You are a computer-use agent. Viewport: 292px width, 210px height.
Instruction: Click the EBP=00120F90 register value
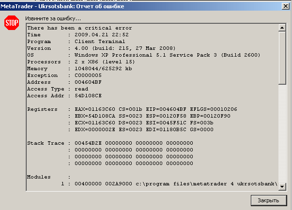[210, 116]
